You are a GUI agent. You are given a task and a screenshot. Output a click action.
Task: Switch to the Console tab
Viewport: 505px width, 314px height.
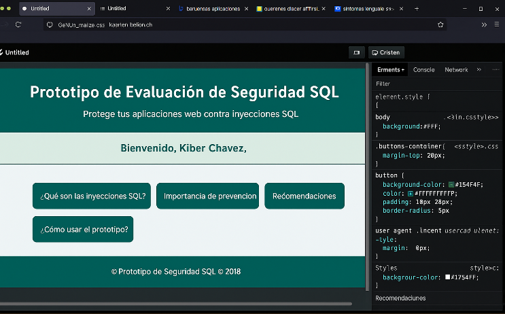click(423, 69)
